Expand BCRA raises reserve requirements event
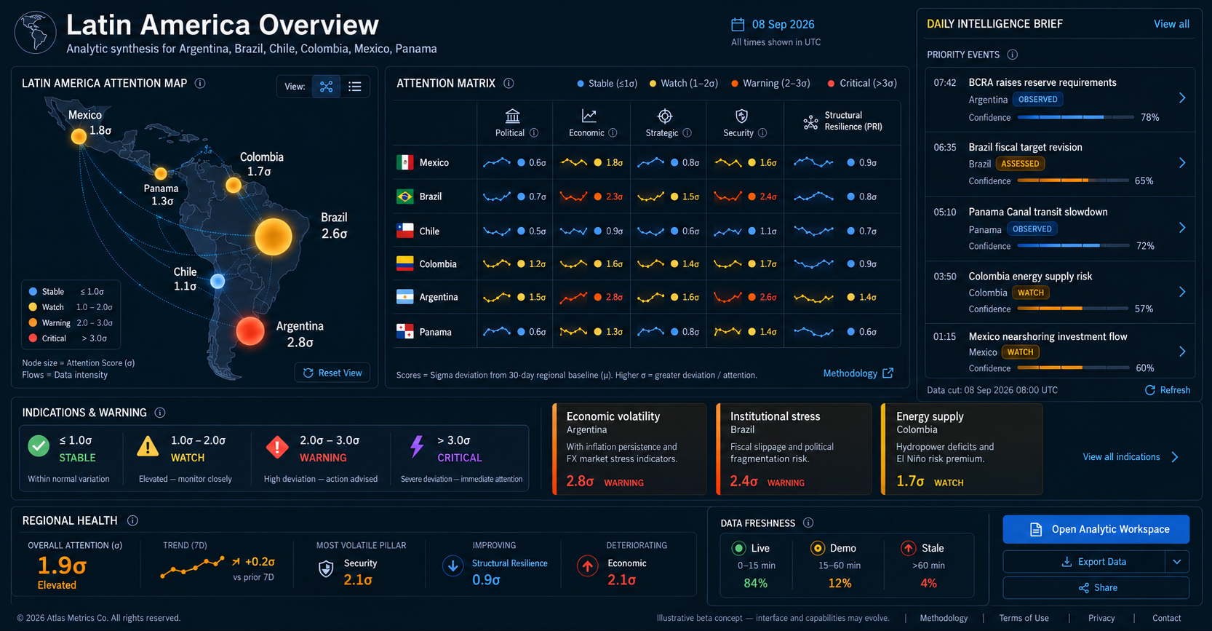The height and width of the screenshot is (631, 1212). 1182,98
